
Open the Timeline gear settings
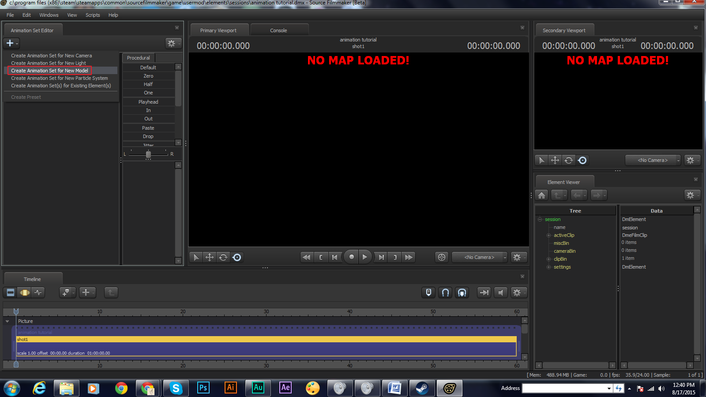pos(518,292)
